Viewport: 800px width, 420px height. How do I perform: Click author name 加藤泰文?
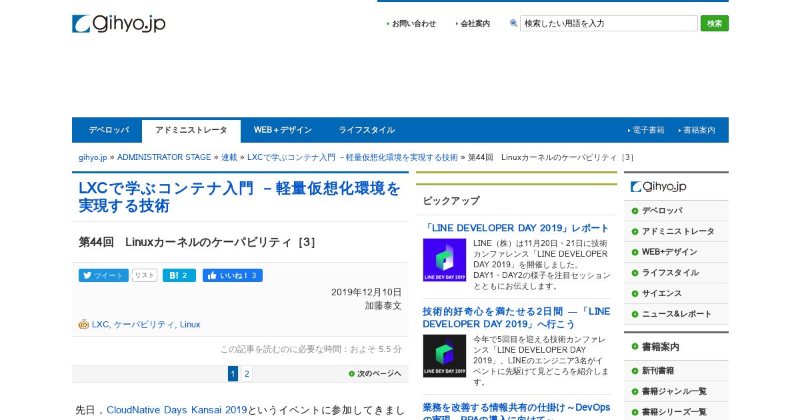pyautogui.click(x=383, y=305)
